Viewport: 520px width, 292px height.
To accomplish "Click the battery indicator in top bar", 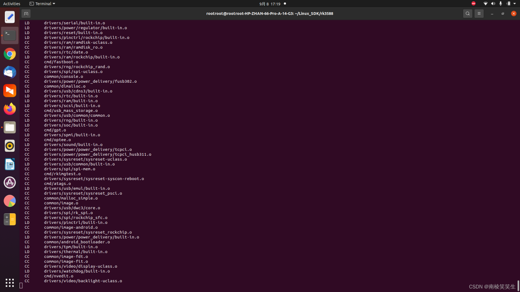I will coord(508,4).
